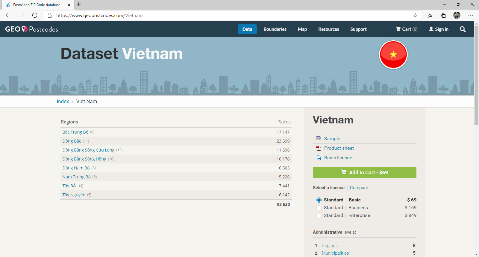Click the browser forward arrow
This screenshot has width=479, height=257.
click(22, 15)
